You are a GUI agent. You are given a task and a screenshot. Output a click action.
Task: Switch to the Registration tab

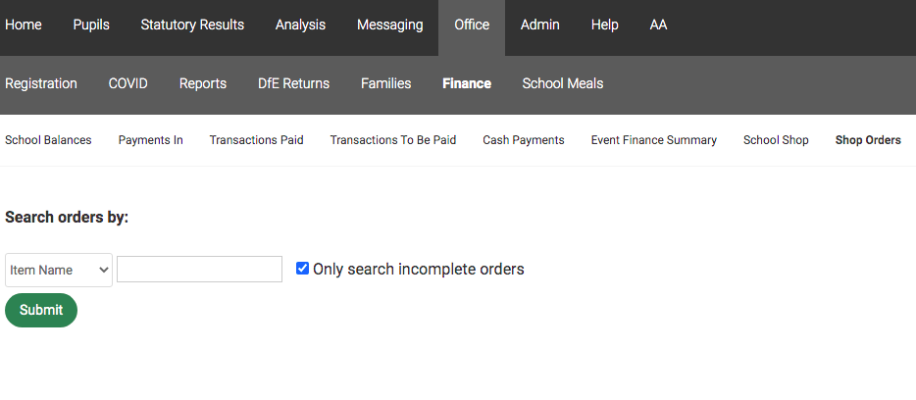pyautogui.click(x=41, y=83)
